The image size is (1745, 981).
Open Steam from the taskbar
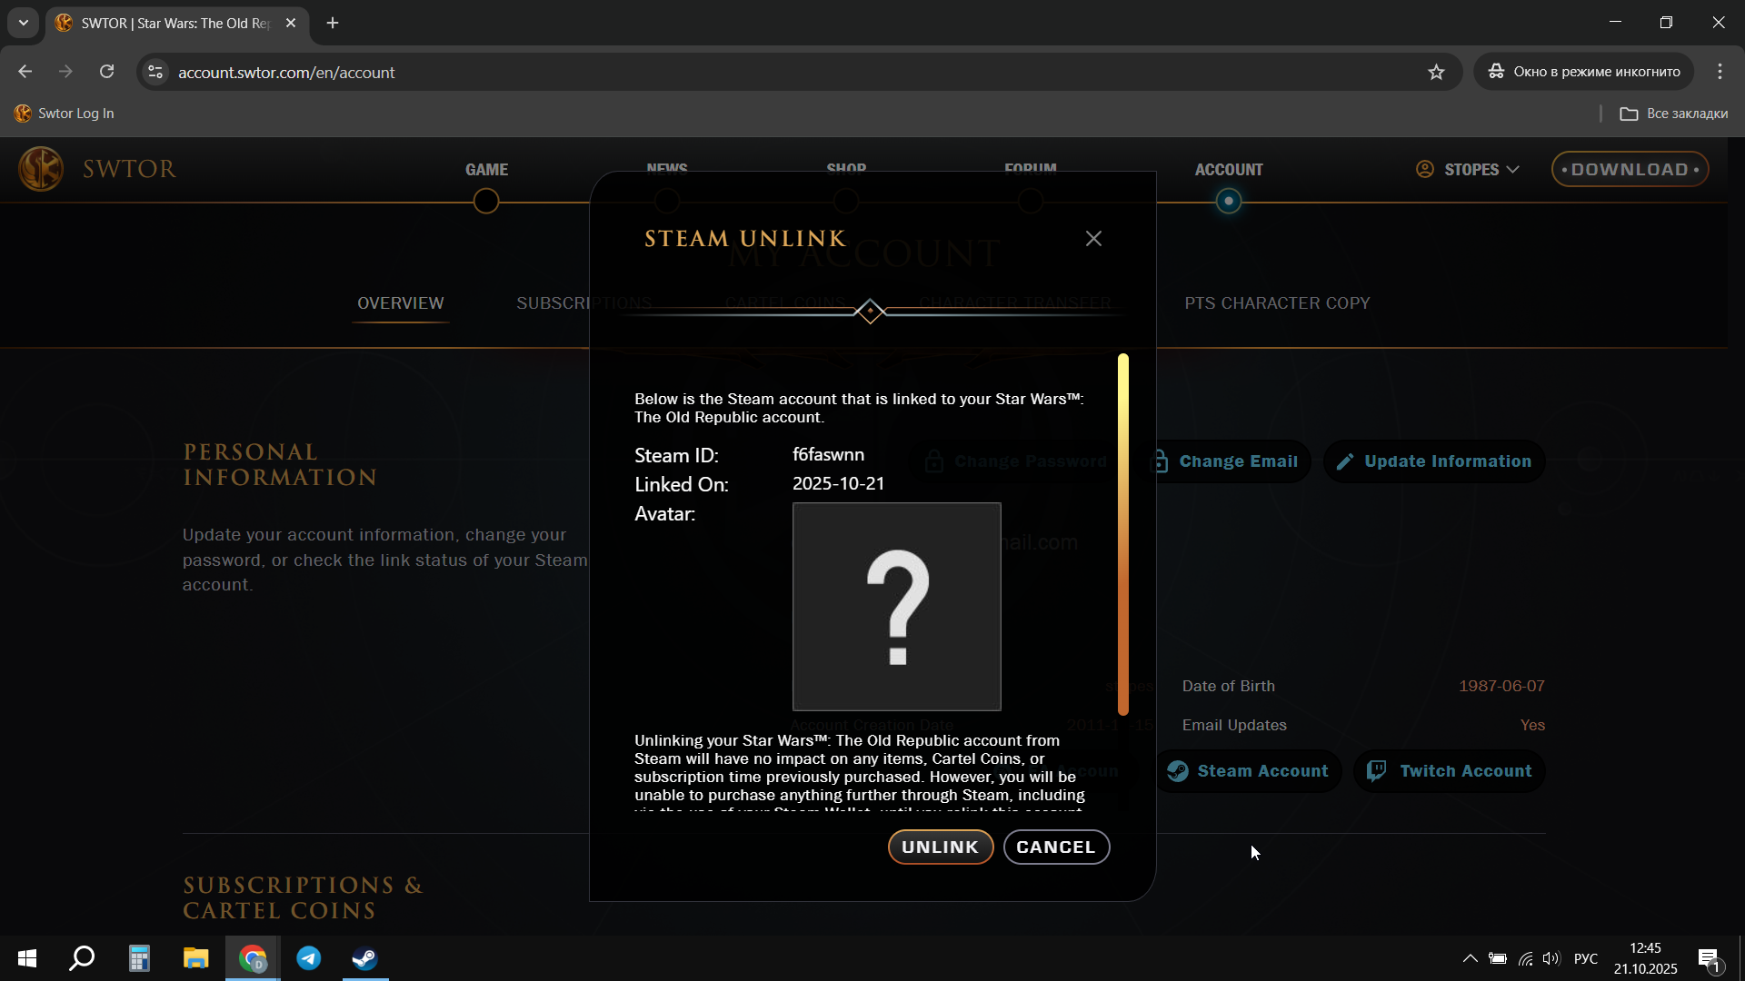pos(365,958)
